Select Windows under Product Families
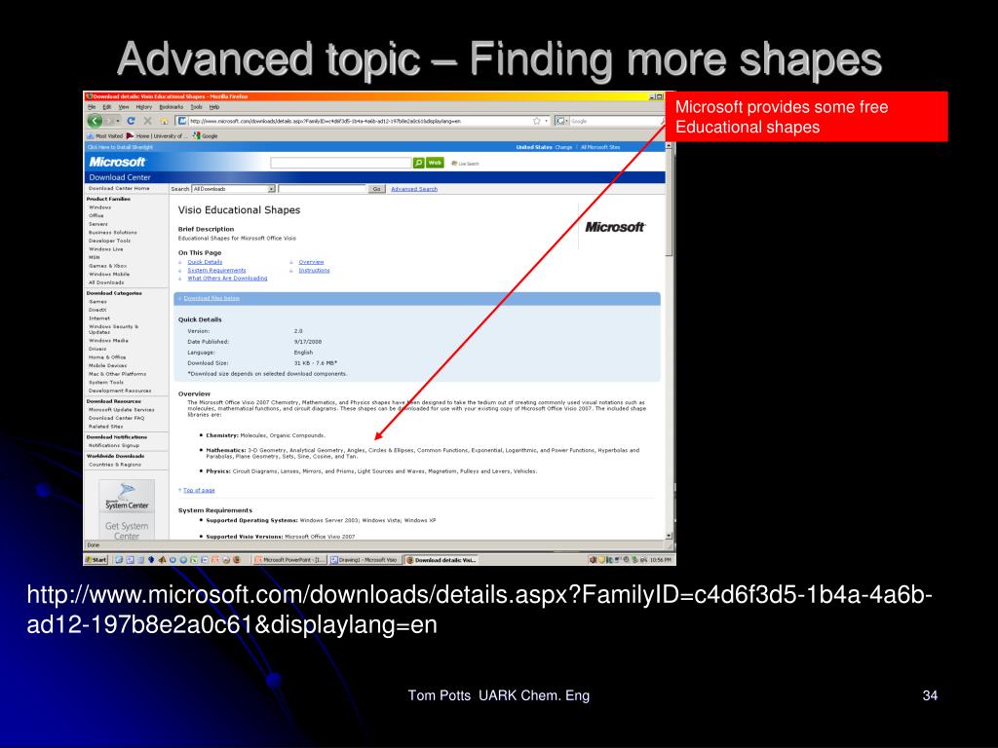 [100, 207]
